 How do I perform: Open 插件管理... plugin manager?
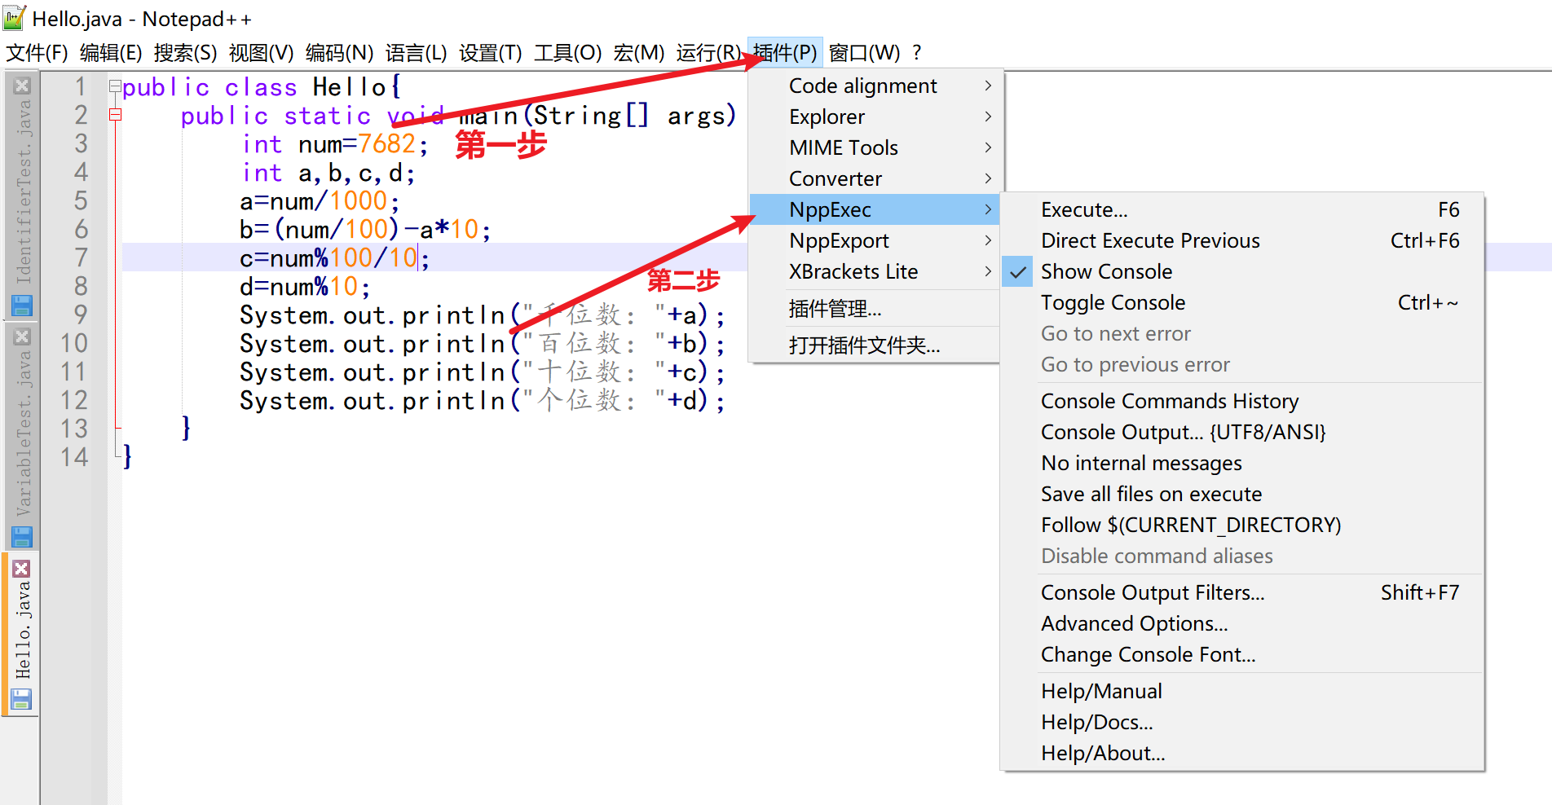pos(874,309)
